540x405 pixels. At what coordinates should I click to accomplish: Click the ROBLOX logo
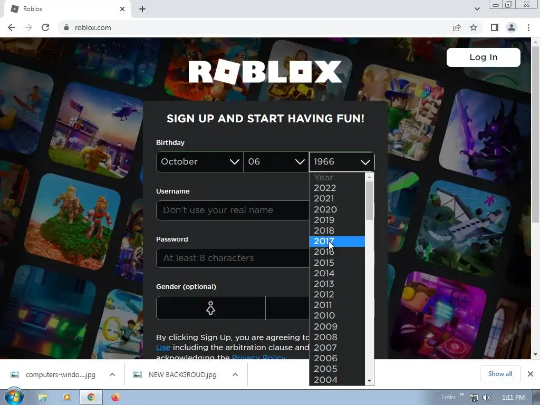(265, 72)
